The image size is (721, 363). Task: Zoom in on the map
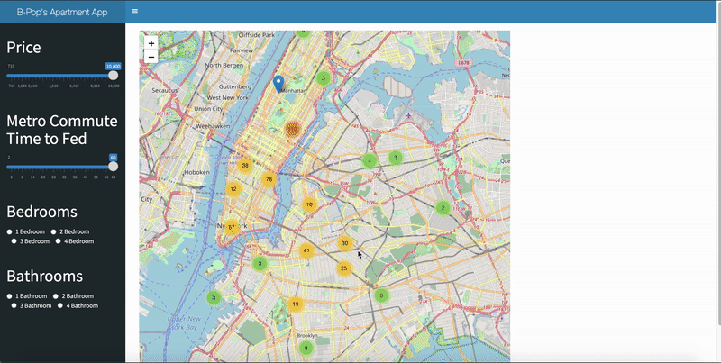pos(151,43)
